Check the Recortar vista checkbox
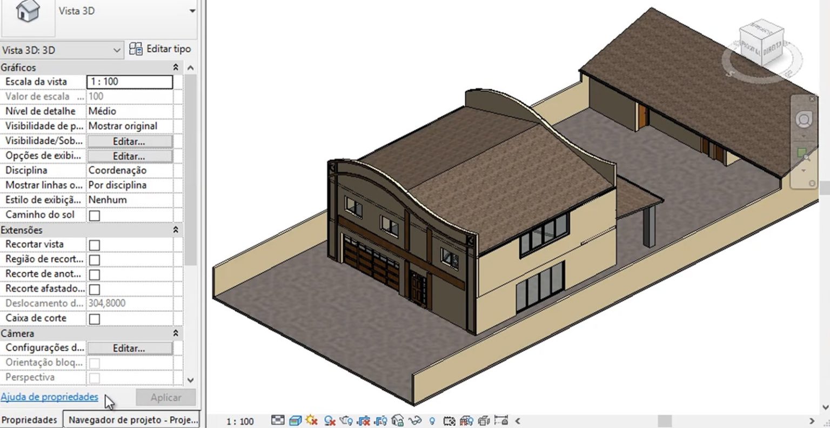The width and height of the screenshot is (830, 428). click(95, 245)
